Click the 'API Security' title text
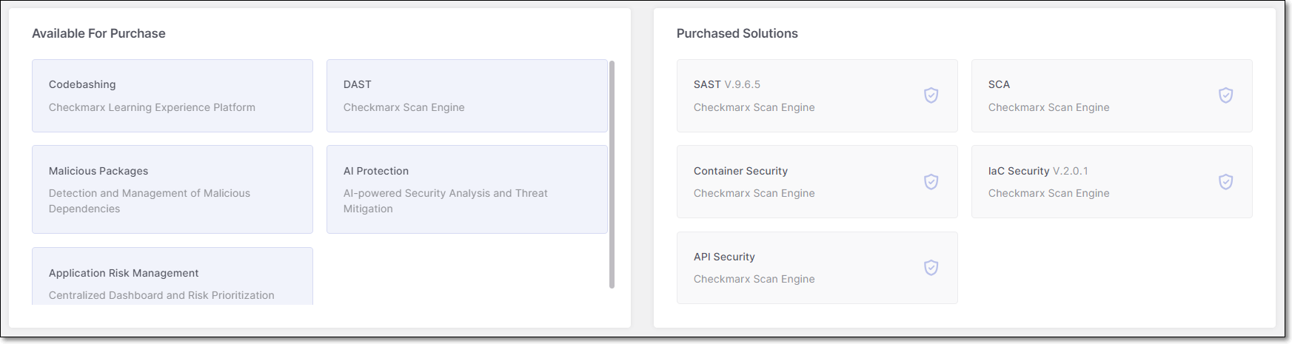Image resolution: width=1292 pixels, height=344 pixels. point(724,257)
